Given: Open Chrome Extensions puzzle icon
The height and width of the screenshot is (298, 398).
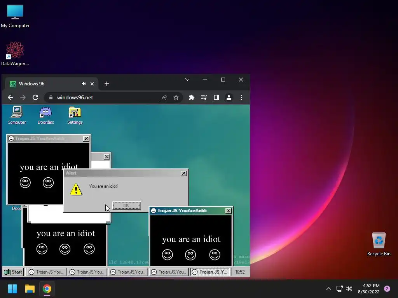Looking at the screenshot, I should click(191, 97).
